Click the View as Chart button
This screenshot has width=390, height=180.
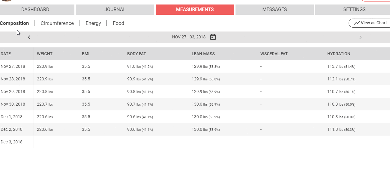pos(370,23)
